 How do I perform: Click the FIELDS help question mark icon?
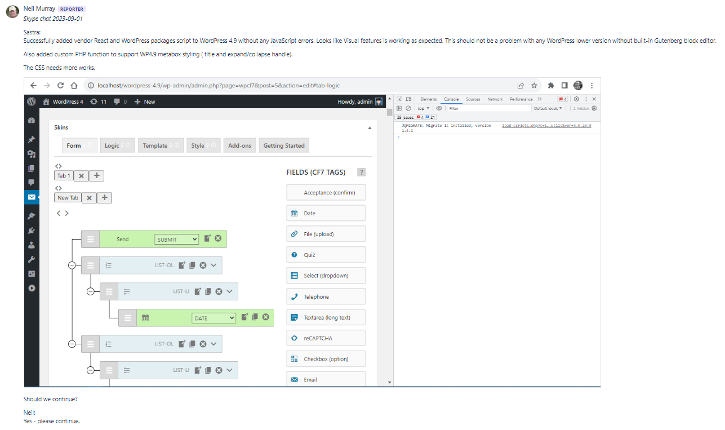362,172
